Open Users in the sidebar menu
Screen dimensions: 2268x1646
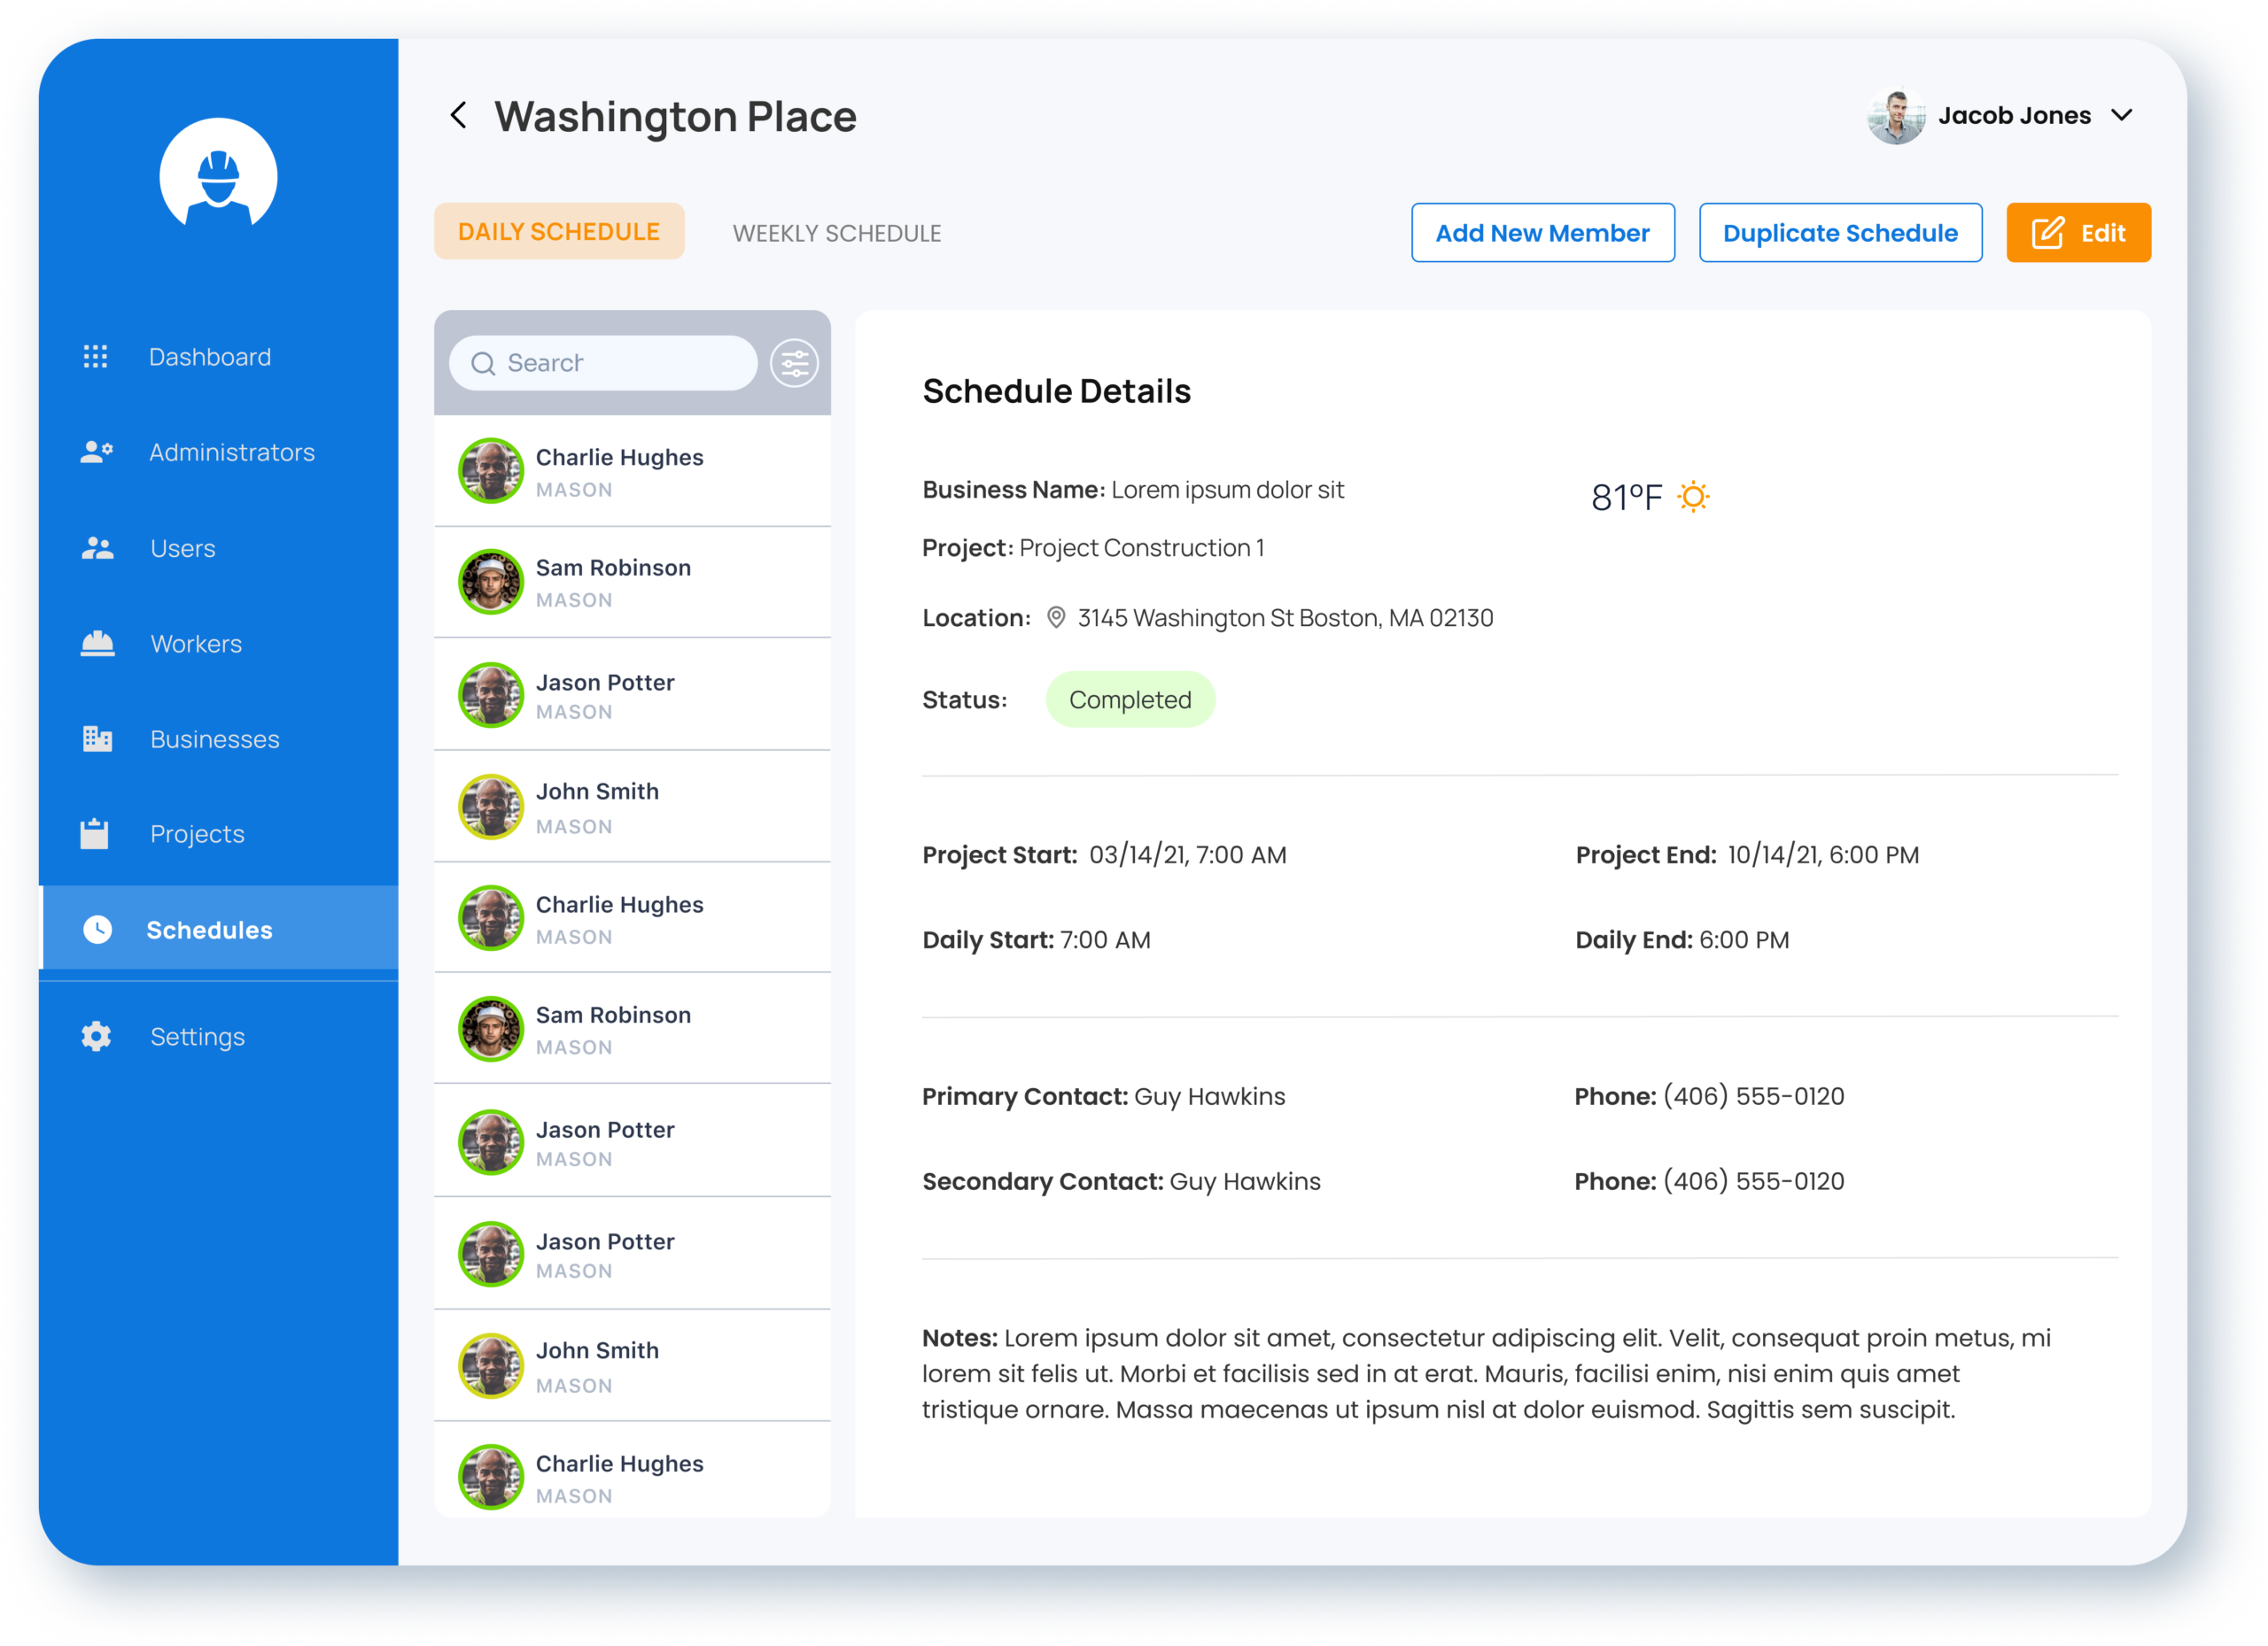pos(182,548)
